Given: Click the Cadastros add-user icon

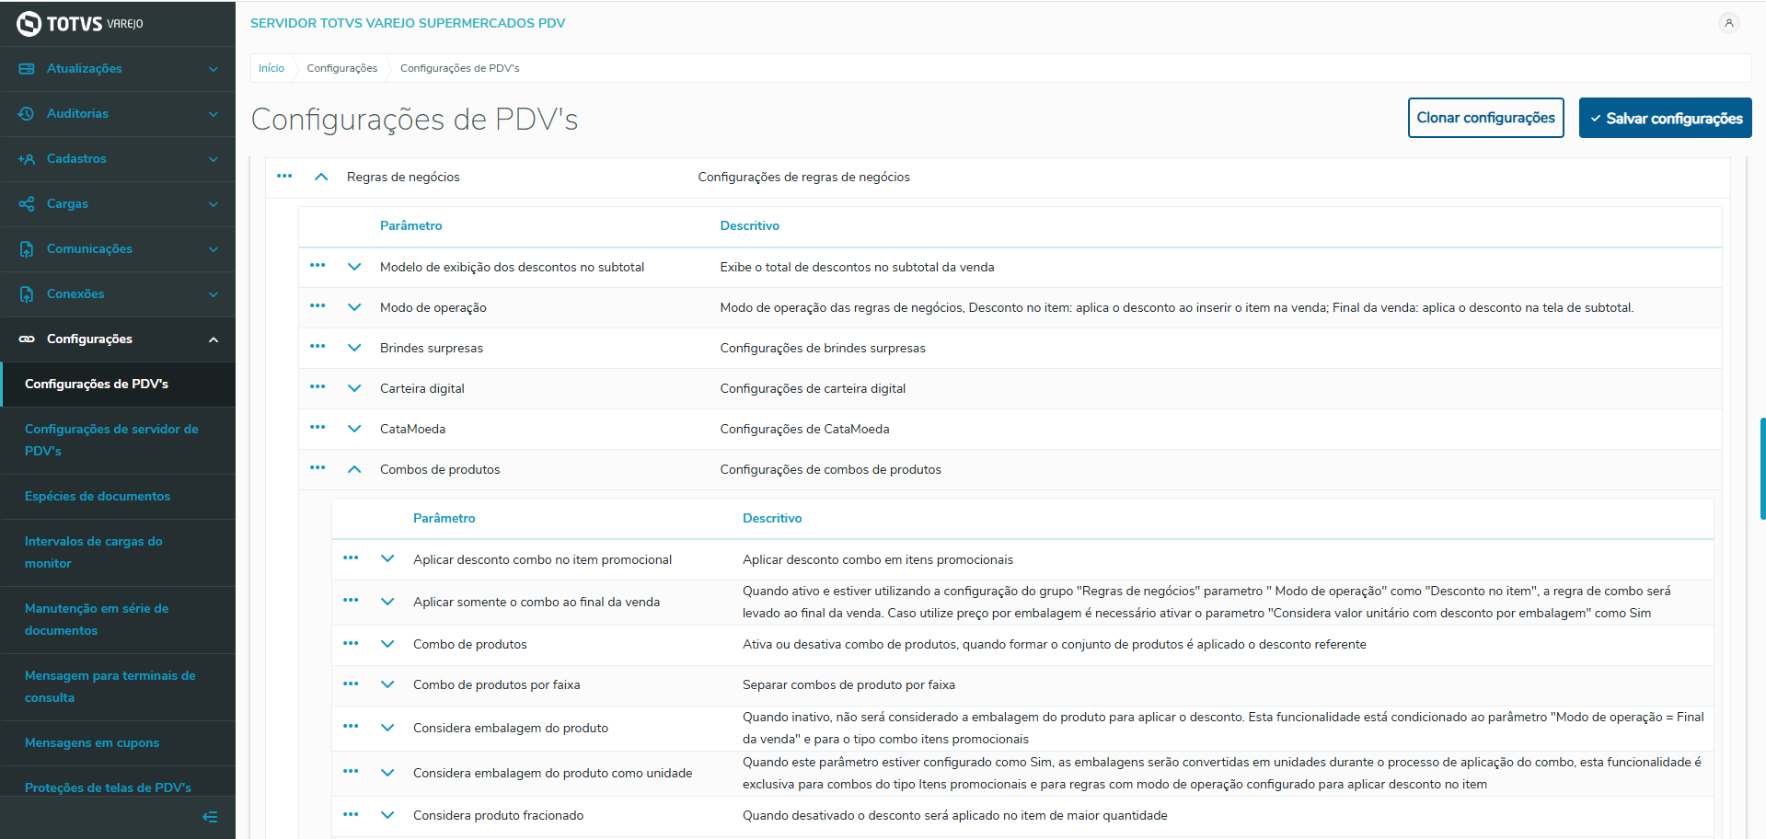Looking at the screenshot, I should pyautogui.click(x=27, y=159).
